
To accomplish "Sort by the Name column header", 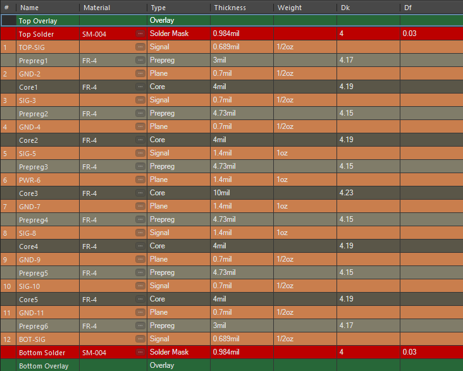I will pos(47,8).
